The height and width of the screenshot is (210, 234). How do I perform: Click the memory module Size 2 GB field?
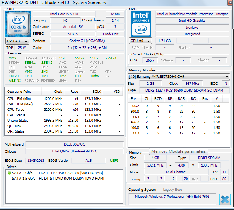point(150,84)
